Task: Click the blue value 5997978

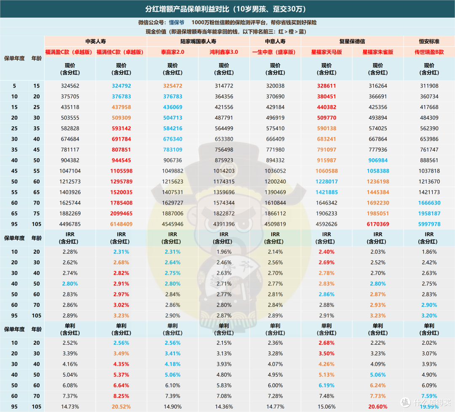Action: [x=429, y=224]
